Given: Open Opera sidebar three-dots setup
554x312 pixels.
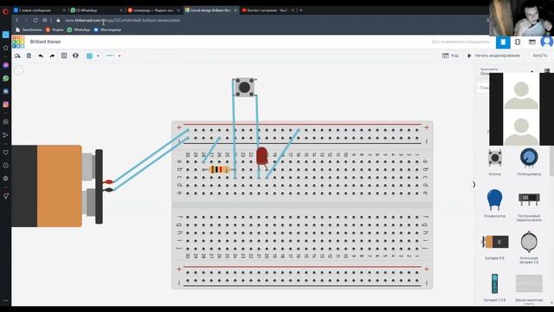Looking at the screenshot, I should click(x=6, y=301).
